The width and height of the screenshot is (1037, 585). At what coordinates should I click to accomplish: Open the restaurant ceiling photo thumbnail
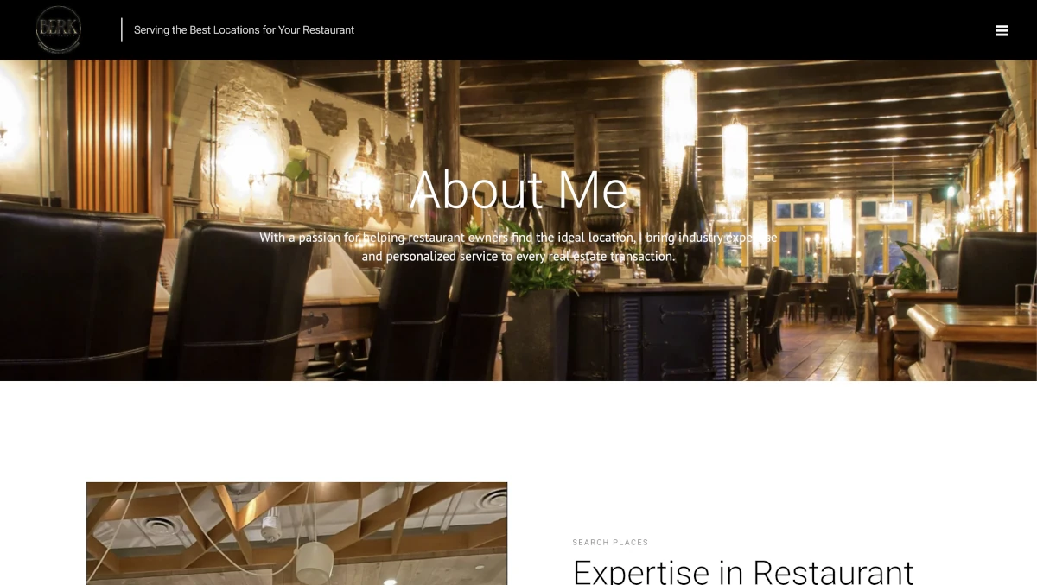coord(296,533)
